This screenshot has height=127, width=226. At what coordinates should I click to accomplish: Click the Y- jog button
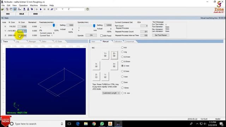[105, 76]
